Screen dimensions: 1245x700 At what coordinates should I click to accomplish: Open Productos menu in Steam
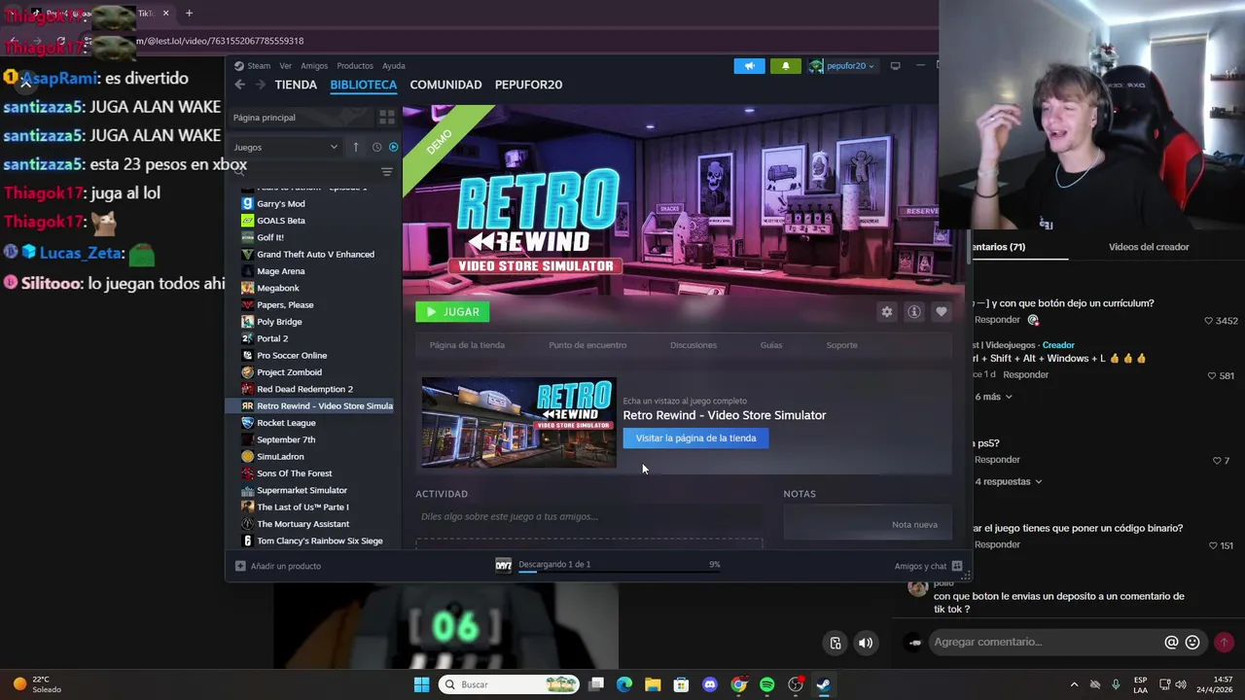[355, 66]
